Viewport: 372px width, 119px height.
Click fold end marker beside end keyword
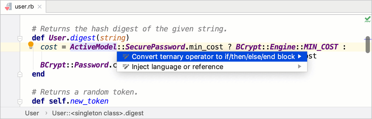tap(20, 74)
